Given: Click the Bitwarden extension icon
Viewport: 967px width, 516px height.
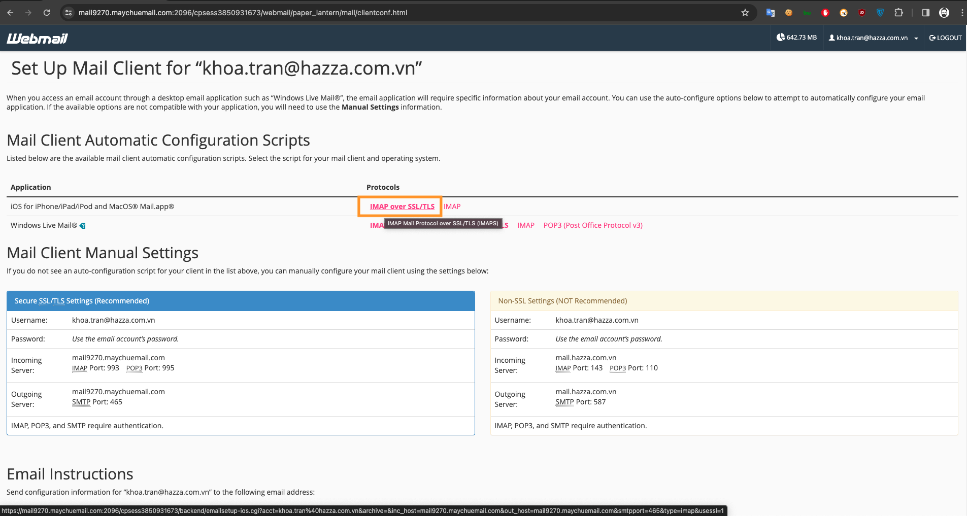Looking at the screenshot, I should (807, 12).
